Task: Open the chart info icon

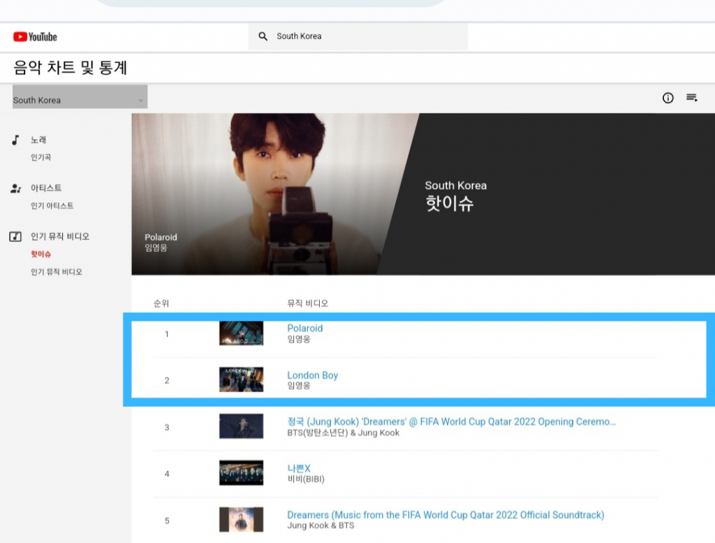Action: (x=668, y=98)
